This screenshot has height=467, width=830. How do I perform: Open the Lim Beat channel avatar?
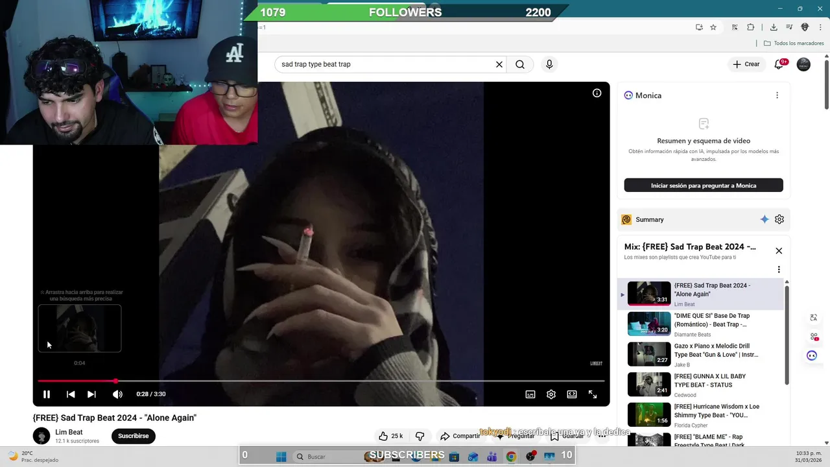click(41, 436)
